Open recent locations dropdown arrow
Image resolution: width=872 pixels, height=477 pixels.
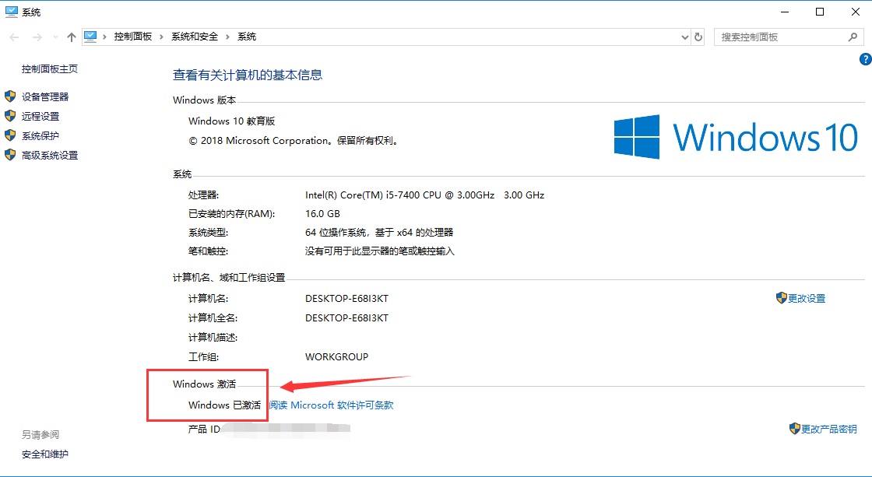click(55, 37)
